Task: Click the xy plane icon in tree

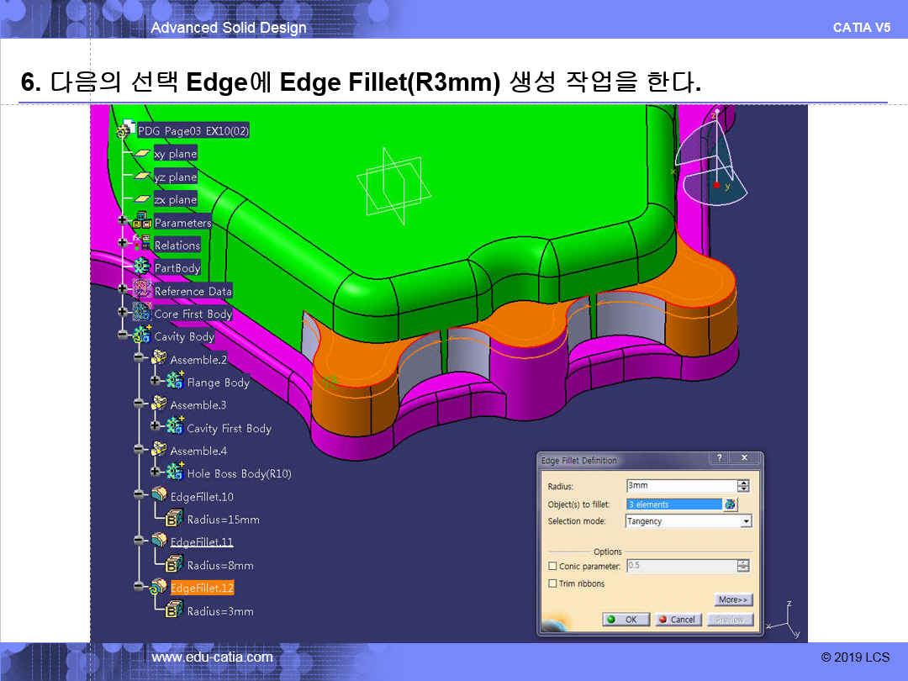Action: click(141, 154)
